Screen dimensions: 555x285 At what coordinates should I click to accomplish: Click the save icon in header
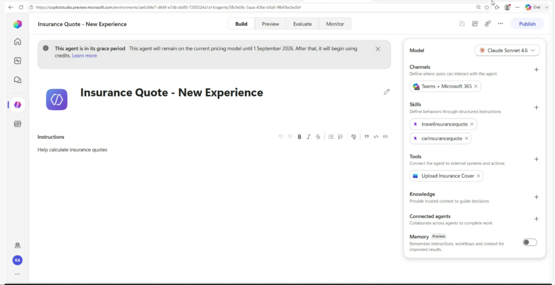462,24
